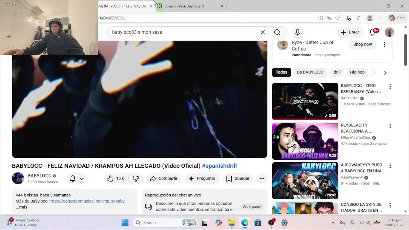This screenshot has width=409, height=230.
Task: Expand the description with ...más
Action: (21, 207)
